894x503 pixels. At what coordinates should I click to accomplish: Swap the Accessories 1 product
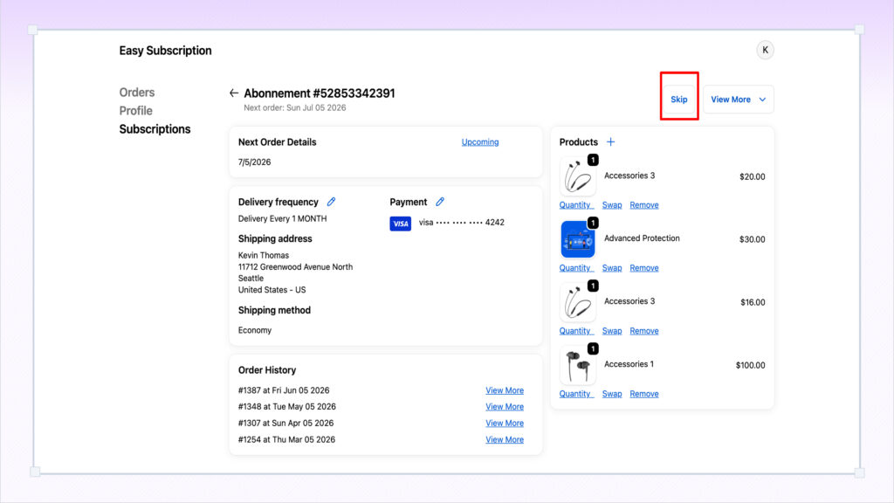612,394
